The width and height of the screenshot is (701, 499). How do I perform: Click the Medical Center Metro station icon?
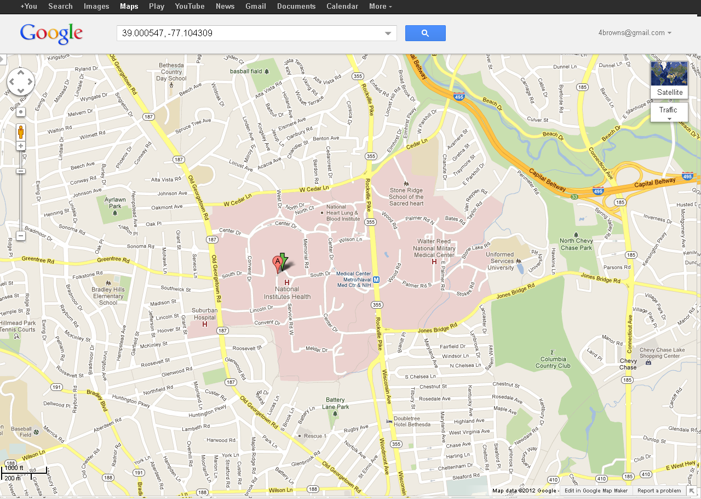(x=376, y=280)
